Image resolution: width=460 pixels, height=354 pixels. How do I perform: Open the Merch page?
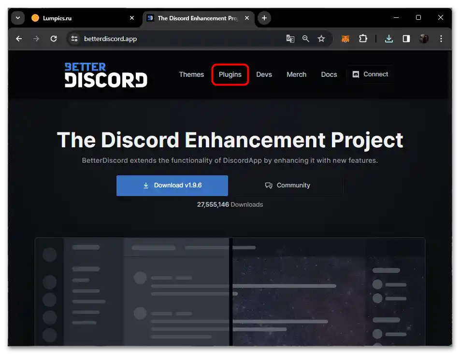(296, 74)
